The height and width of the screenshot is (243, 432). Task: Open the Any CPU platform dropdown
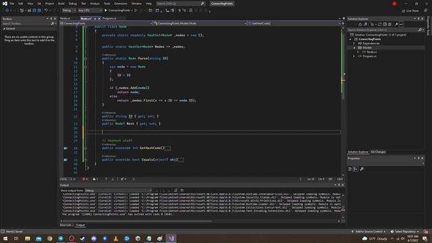[90, 11]
